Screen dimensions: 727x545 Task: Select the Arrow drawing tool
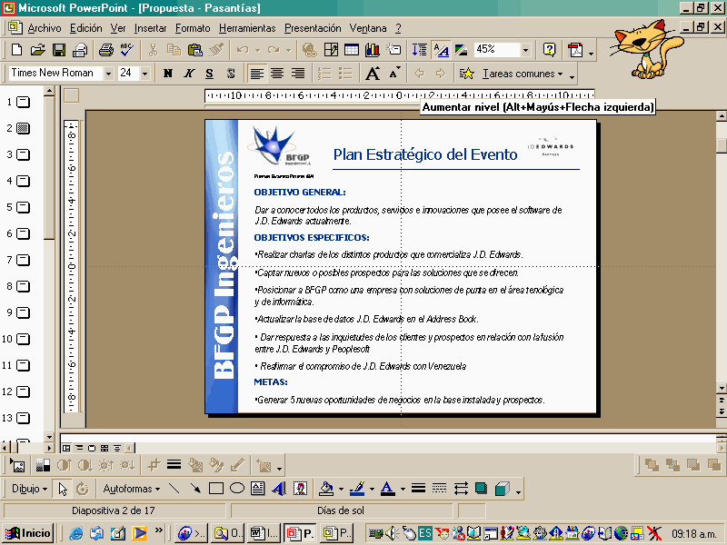coord(195,489)
